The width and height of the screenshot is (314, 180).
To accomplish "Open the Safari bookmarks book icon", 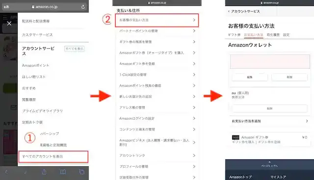I will (x=63, y=172).
